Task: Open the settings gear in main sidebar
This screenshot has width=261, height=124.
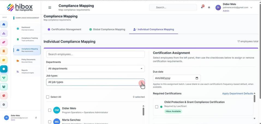Action: [4, 105]
